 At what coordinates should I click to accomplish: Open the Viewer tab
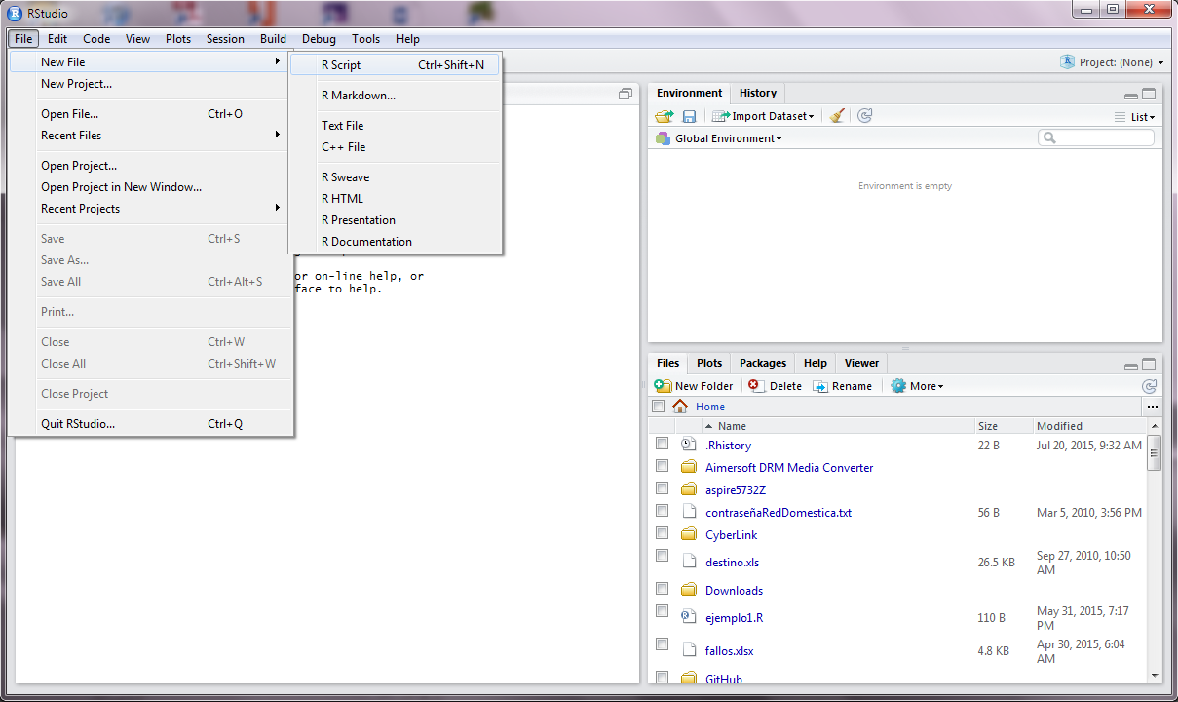click(861, 363)
